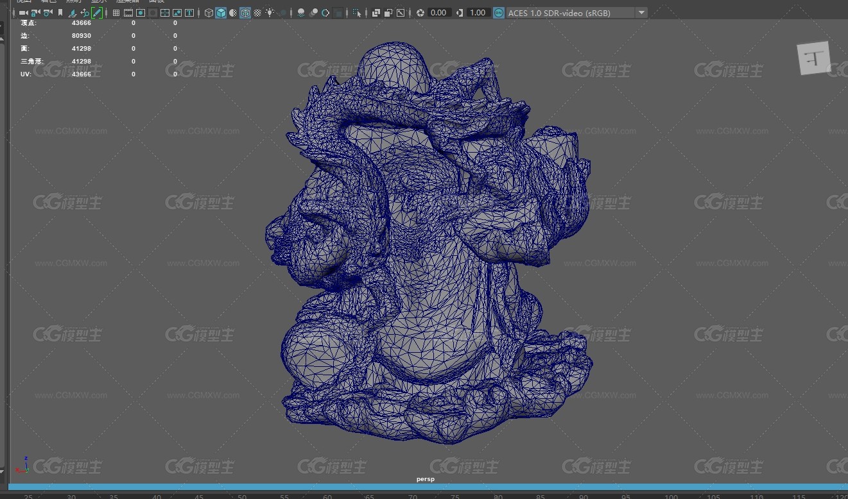This screenshot has height=499, width=848.
Task: Click the Image Plane icon
Action: (x=73, y=13)
